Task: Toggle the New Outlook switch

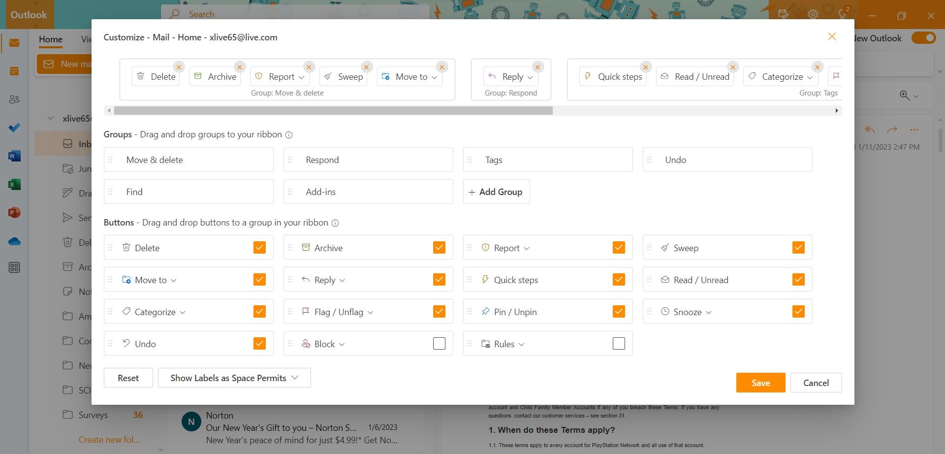Action: coord(923,37)
